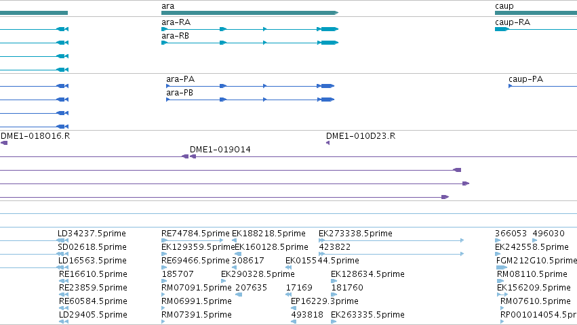Click the DME1-010D23.R label
The width and height of the screenshot is (577, 325).
coord(361,136)
